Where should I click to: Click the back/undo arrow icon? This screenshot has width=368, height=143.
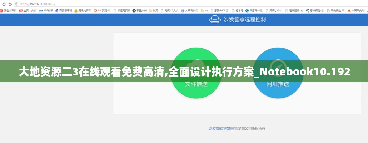click(10, 4)
